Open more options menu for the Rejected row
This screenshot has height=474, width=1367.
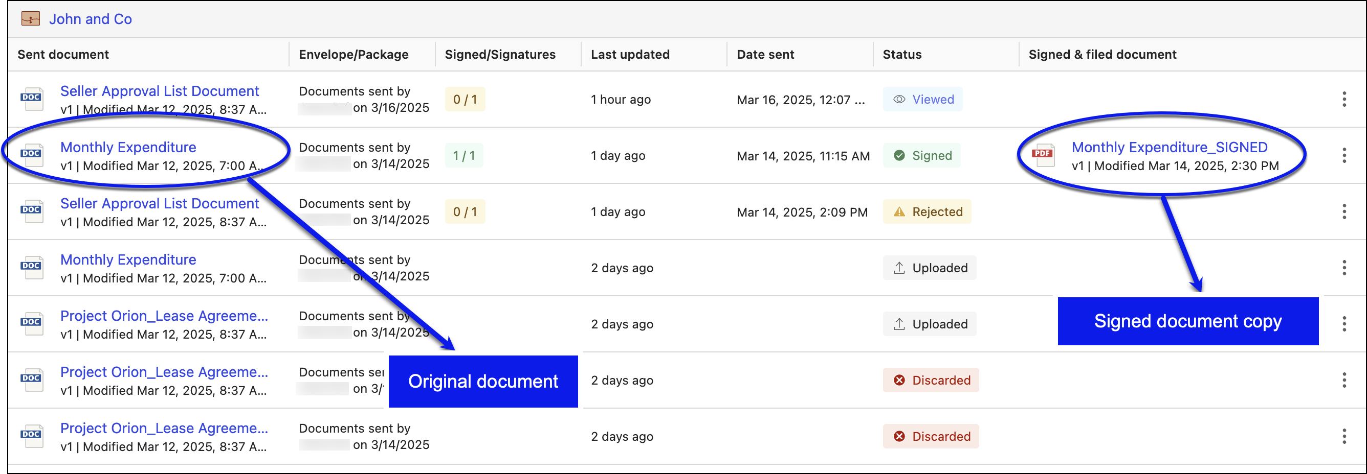1343,211
